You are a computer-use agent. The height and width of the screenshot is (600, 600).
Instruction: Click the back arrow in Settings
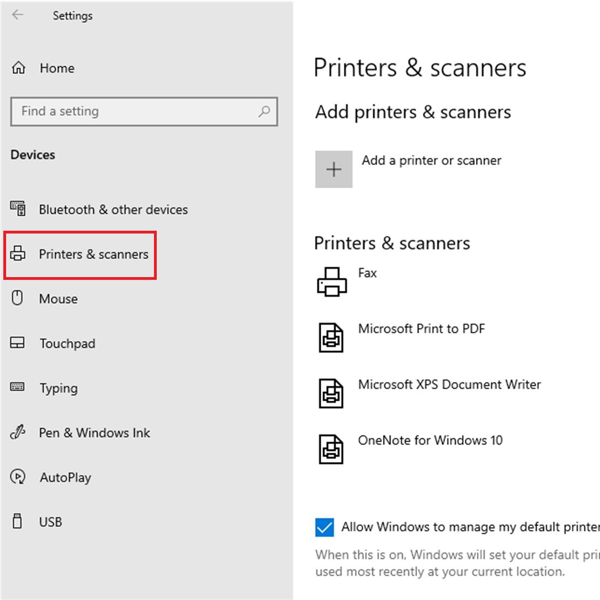pos(18,15)
